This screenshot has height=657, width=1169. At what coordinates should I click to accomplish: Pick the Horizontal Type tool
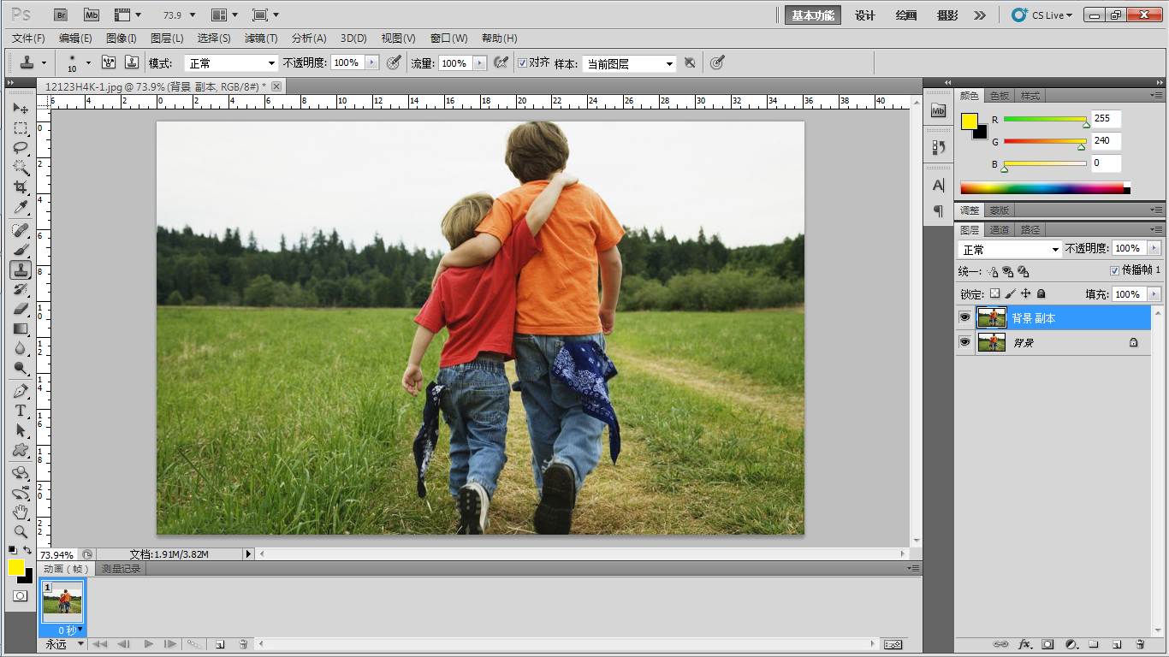21,411
